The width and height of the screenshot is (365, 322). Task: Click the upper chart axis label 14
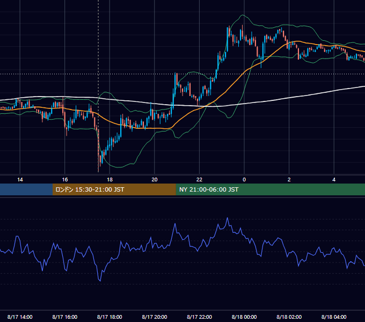coord(20,180)
